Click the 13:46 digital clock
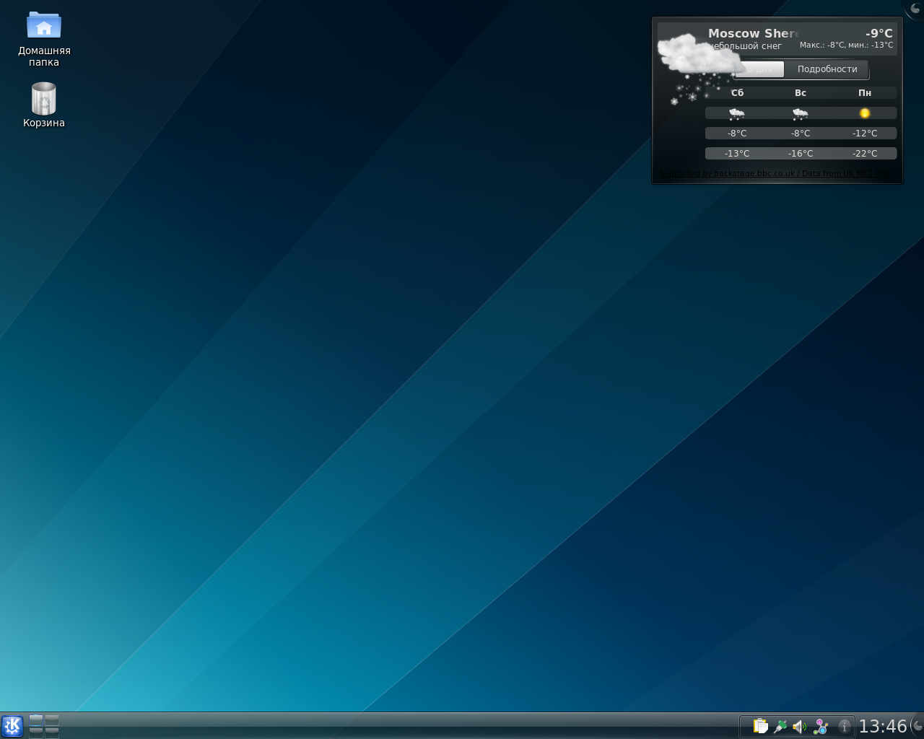Viewport: 924px width, 739px height. coord(882,726)
